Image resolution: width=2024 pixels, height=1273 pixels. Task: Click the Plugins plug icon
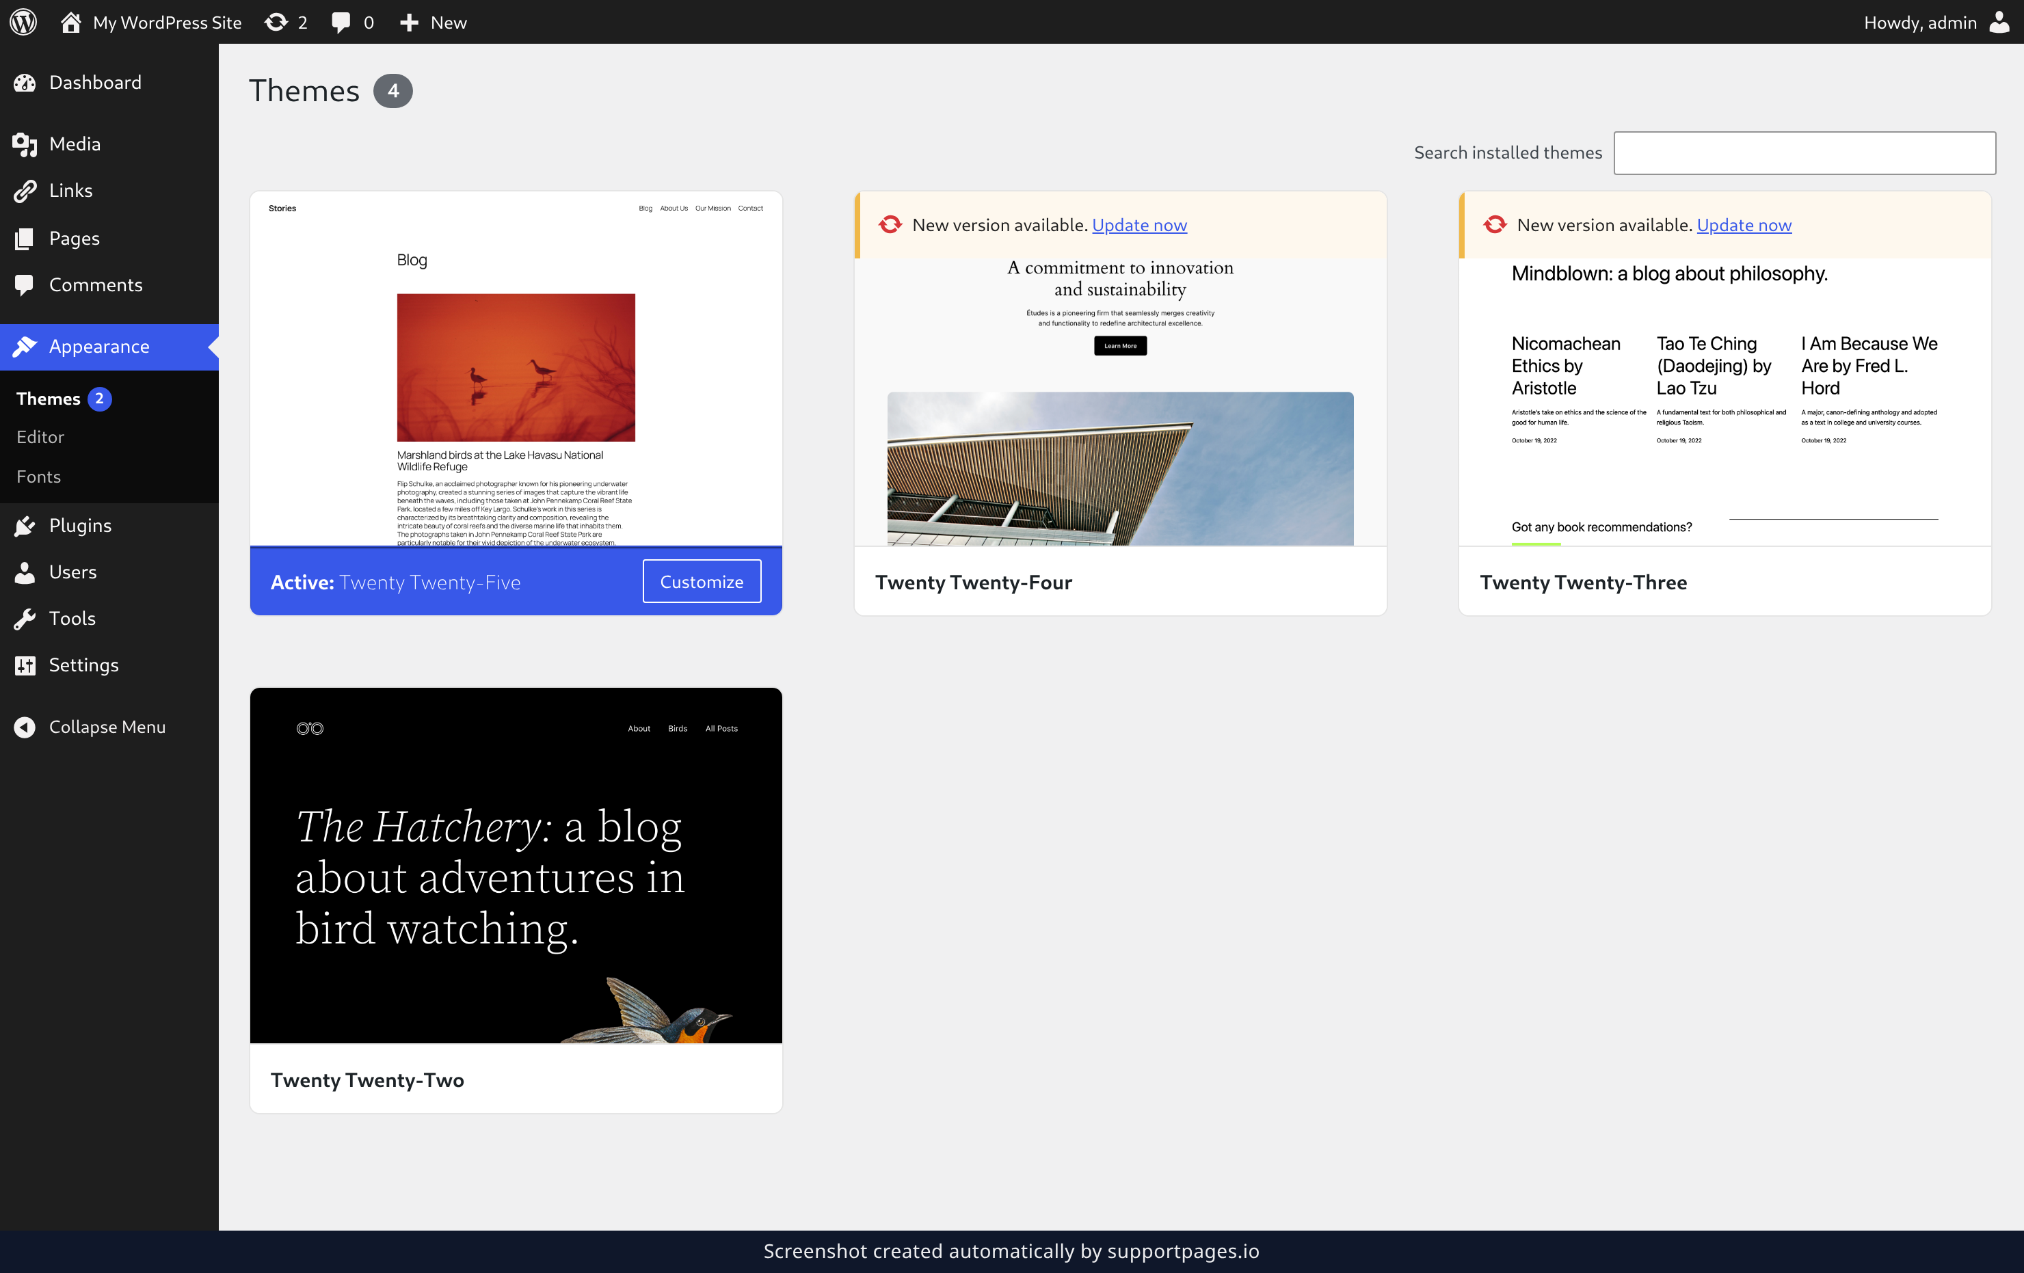25,525
